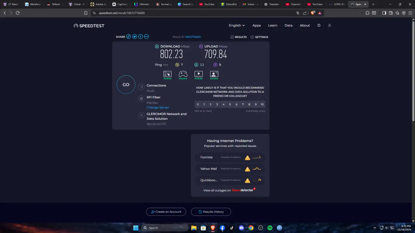Viewport: 415px width, 233px height.
Task: Click the taskbar Search box
Action: click(165, 228)
